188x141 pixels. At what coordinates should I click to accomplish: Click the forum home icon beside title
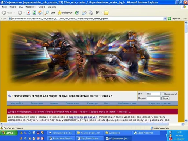click(x=10, y=96)
